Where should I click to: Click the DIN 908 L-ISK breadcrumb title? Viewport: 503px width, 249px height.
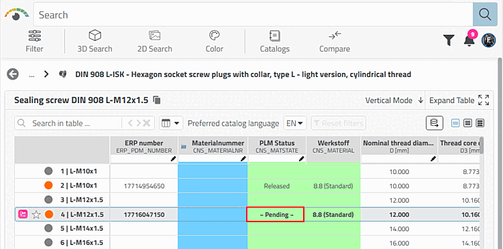(243, 74)
